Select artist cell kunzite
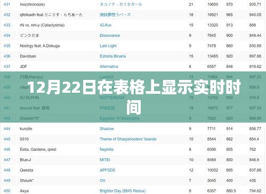Image resolution: width=266 pixels, height=194 pixels. [x=26, y=128]
